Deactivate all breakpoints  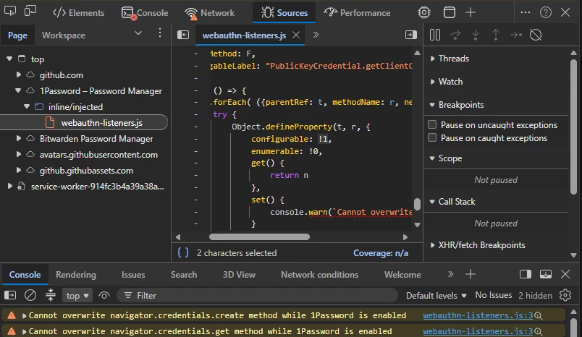click(536, 35)
